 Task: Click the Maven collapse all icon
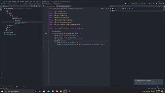[130, 9]
